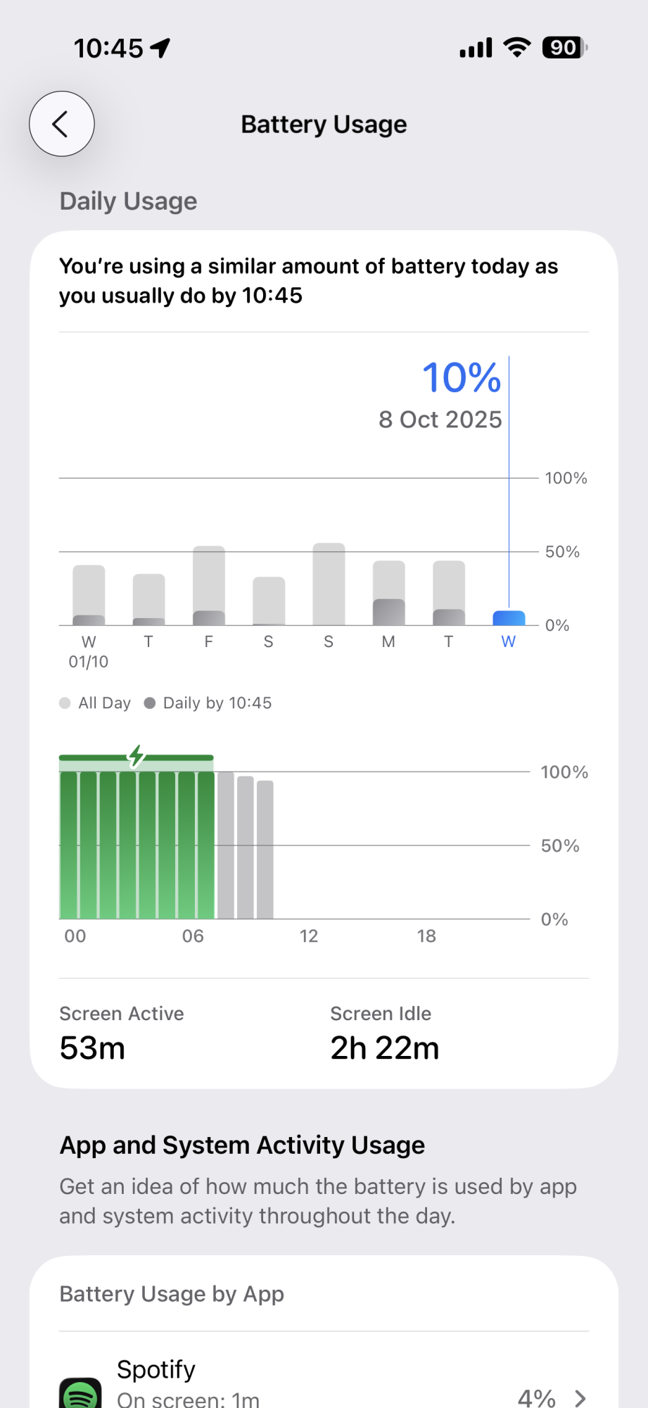The height and width of the screenshot is (1408, 648).
Task: Tap the Screen Active 53m value
Action: pyautogui.click(x=92, y=1048)
